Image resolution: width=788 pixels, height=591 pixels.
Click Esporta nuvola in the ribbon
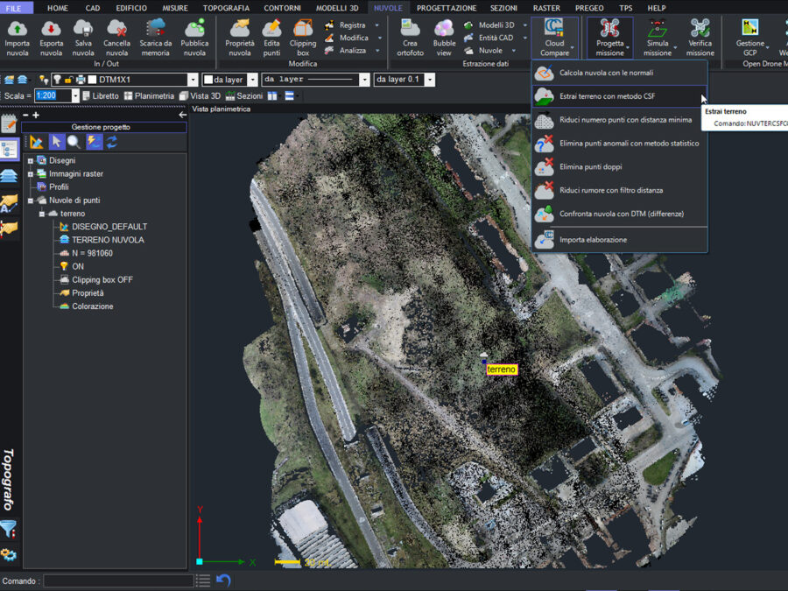coord(51,30)
